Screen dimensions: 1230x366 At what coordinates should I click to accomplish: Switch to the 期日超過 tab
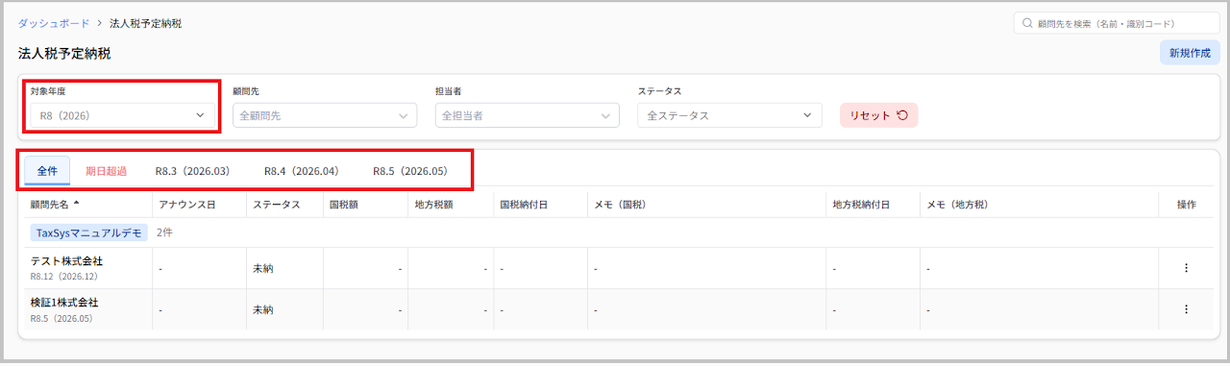coord(106,171)
